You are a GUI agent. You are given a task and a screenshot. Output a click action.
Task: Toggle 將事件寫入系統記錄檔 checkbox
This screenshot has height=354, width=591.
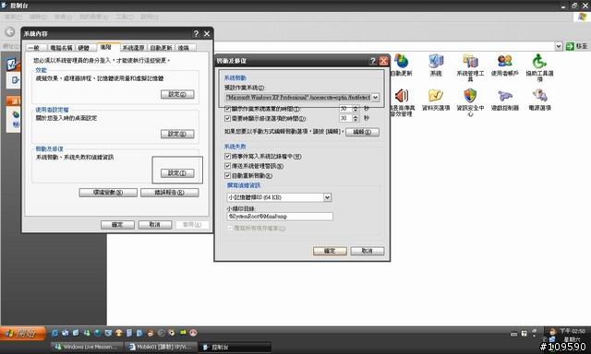[x=227, y=156]
